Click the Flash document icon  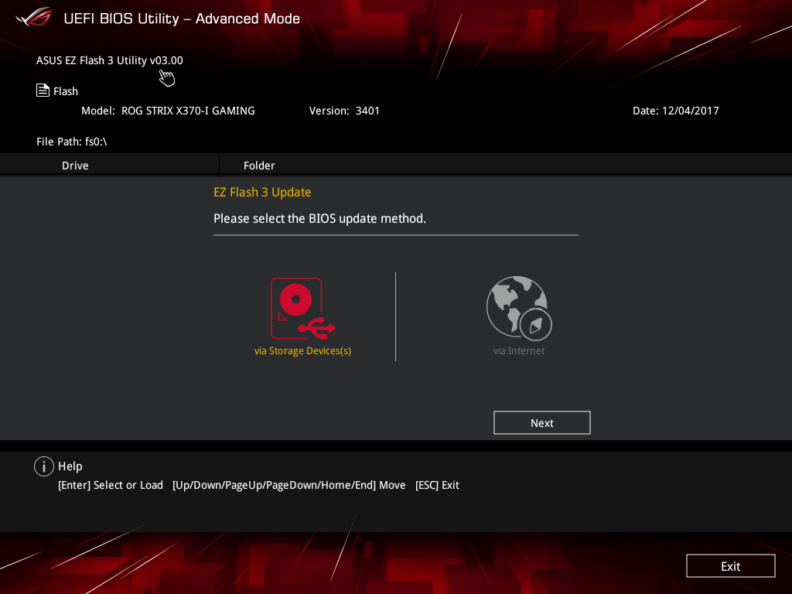click(x=43, y=90)
